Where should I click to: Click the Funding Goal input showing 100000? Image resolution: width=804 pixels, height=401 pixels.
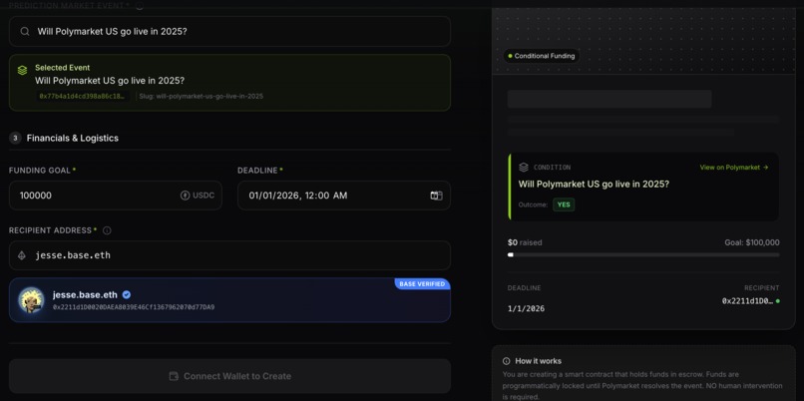pyautogui.click(x=116, y=196)
